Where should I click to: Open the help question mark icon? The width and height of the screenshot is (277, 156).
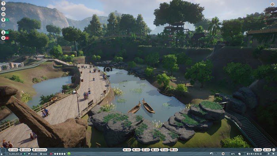[3, 3]
